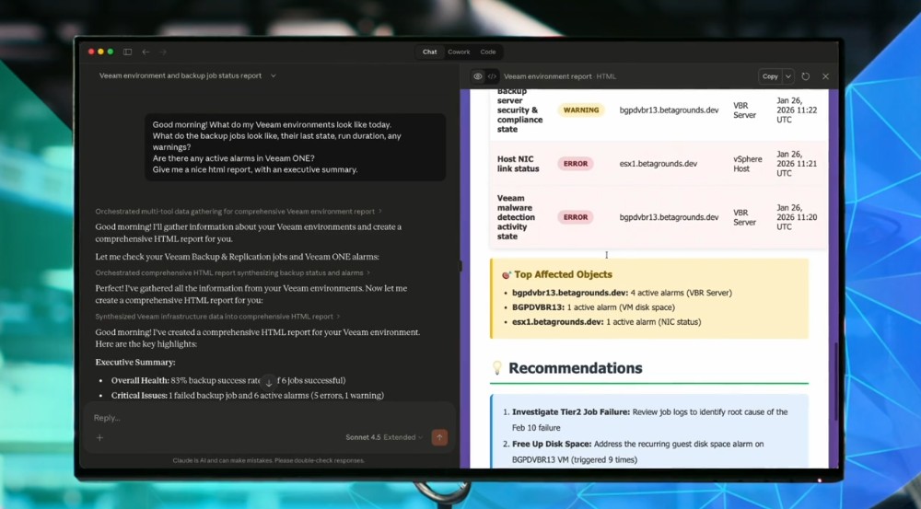The image size is (921, 509).
Task: Switch to the Code tab
Action: pos(488,52)
